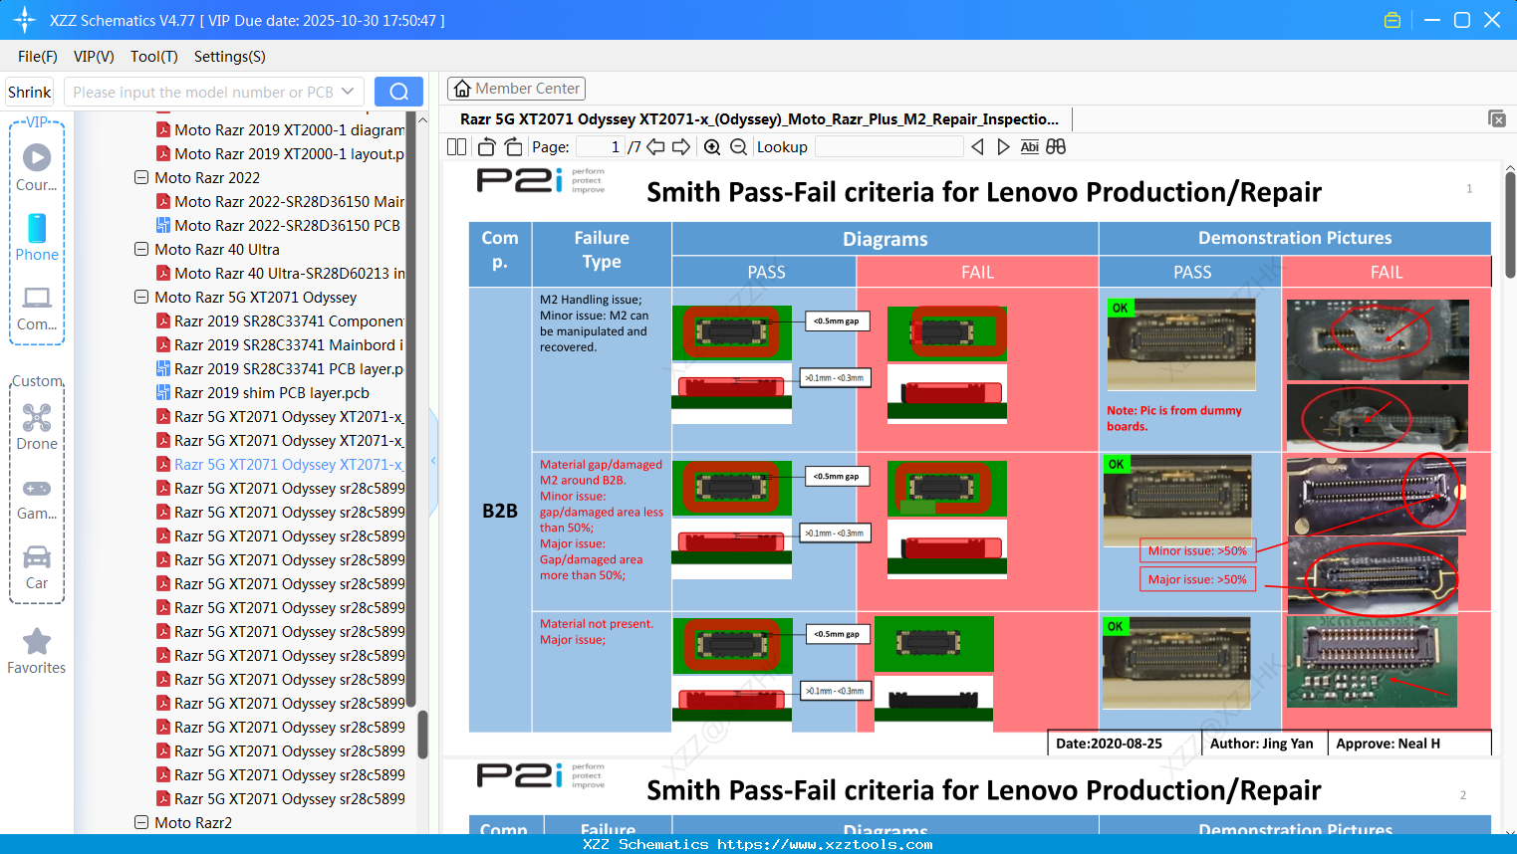Click the 'Date:2020-08-25' text in document
This screenshot has height=854, width=1517.
coord(1109,744)
